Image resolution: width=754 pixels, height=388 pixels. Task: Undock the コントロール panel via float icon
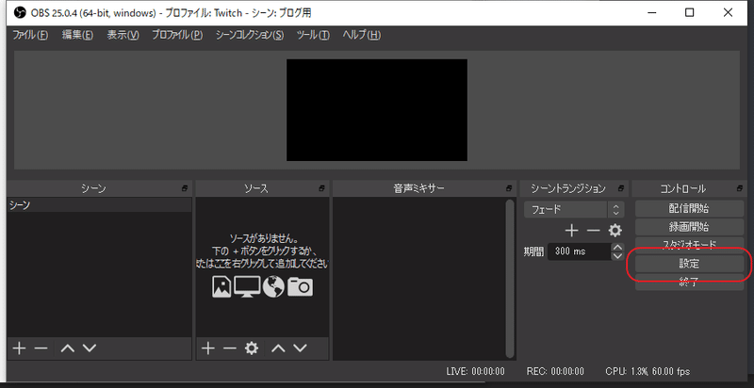740,188
